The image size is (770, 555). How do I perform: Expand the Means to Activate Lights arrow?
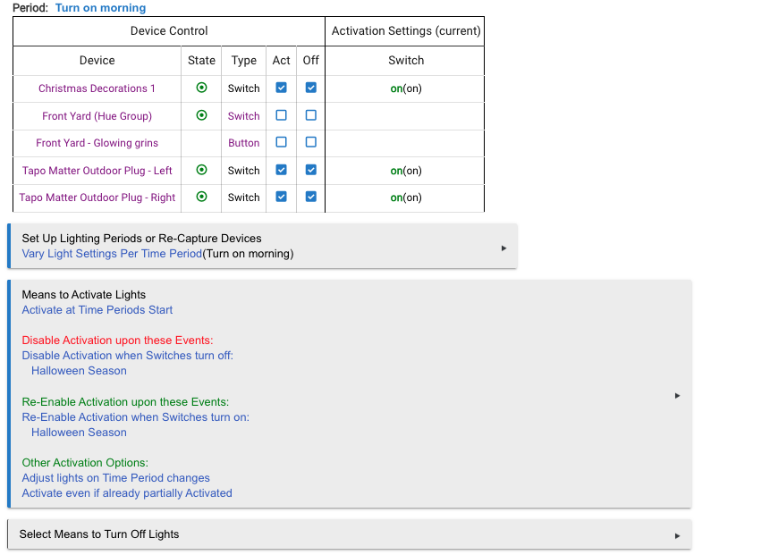(677, 395)
